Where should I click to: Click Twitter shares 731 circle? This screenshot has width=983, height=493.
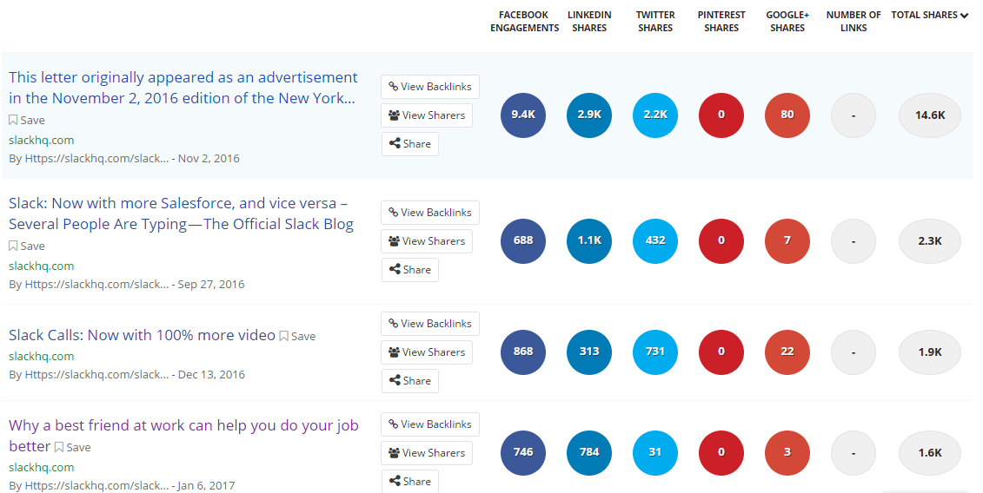tap(655, 352)
